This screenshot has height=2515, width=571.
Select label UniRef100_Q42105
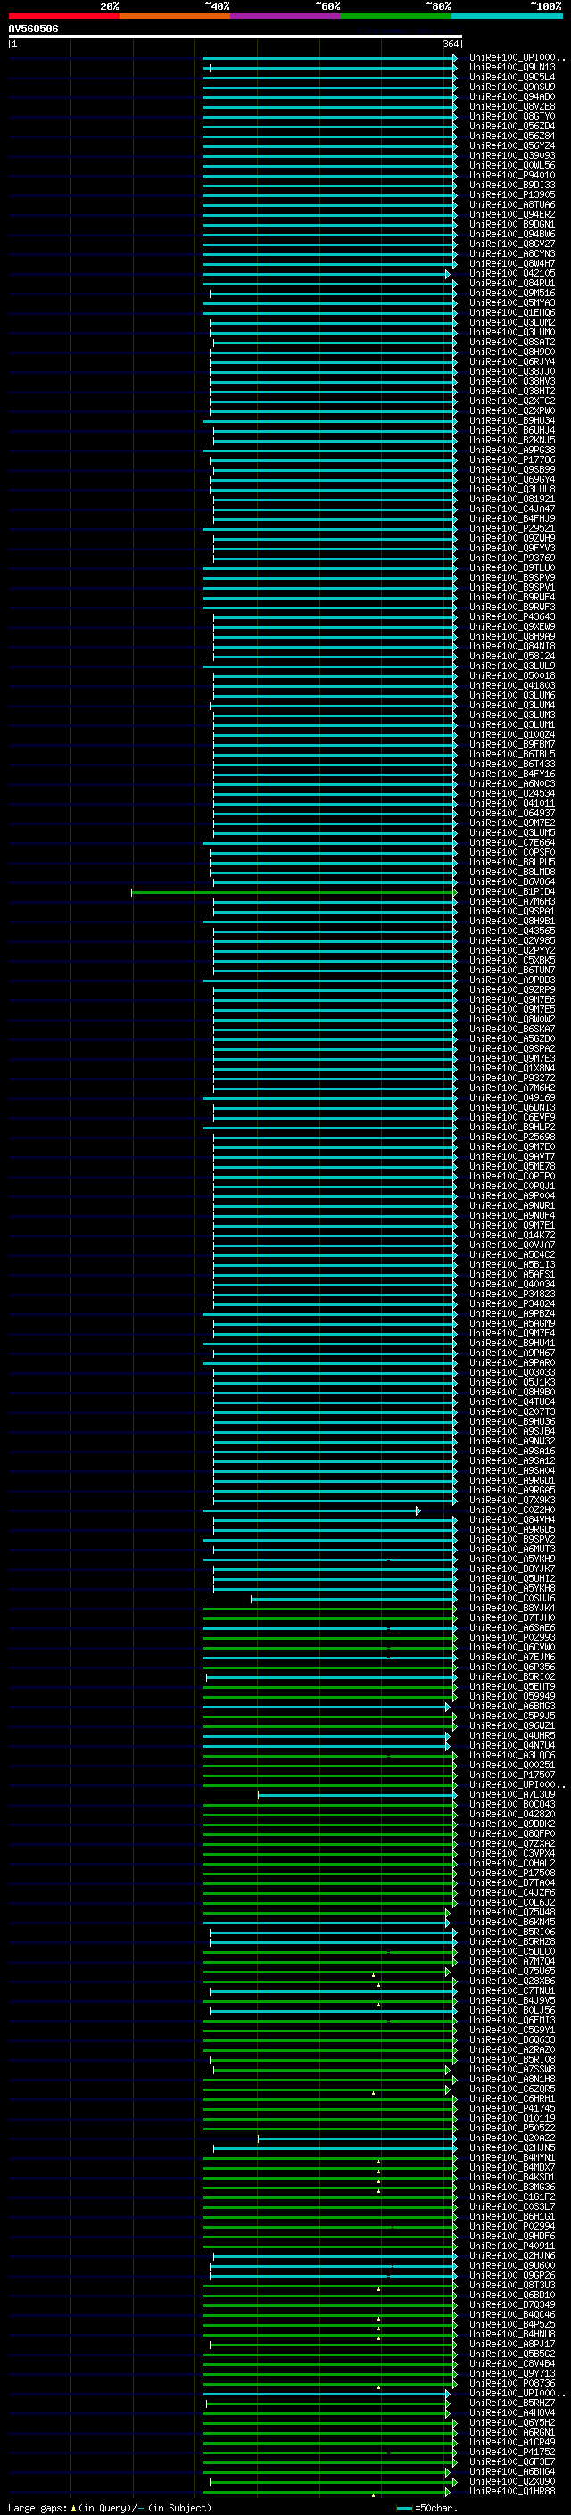coord(511,273)
